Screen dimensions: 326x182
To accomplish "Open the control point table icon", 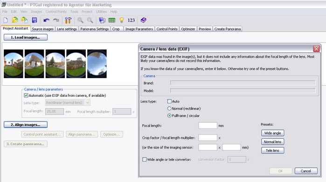I will [112, 20].
